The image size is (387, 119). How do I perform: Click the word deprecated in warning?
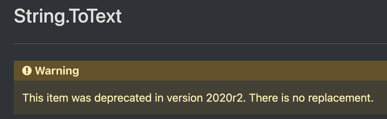pos(123,98)
